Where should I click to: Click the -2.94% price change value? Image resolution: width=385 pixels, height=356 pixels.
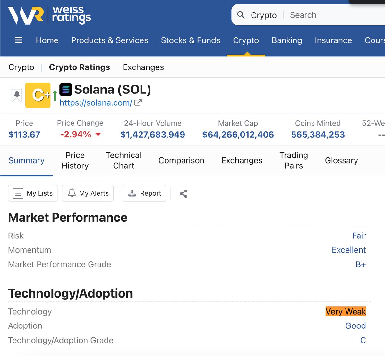coord(76,134)
